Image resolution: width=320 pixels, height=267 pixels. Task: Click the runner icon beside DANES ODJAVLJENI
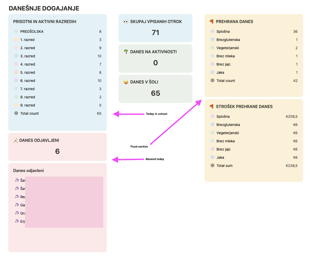16,140
